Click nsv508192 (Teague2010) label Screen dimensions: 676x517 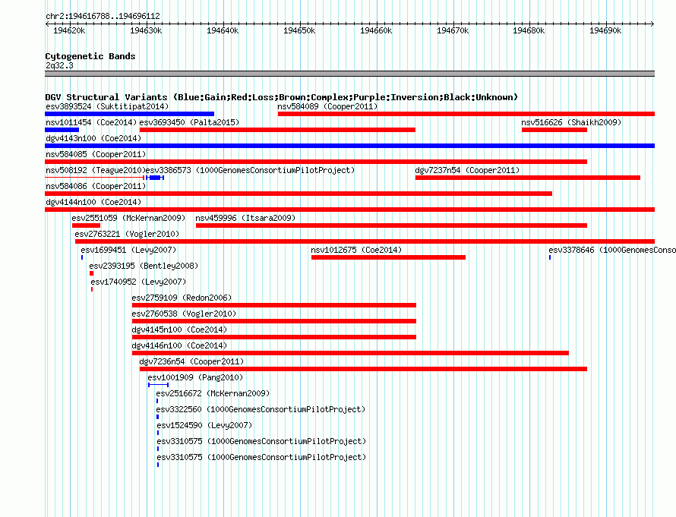(96, 170)
